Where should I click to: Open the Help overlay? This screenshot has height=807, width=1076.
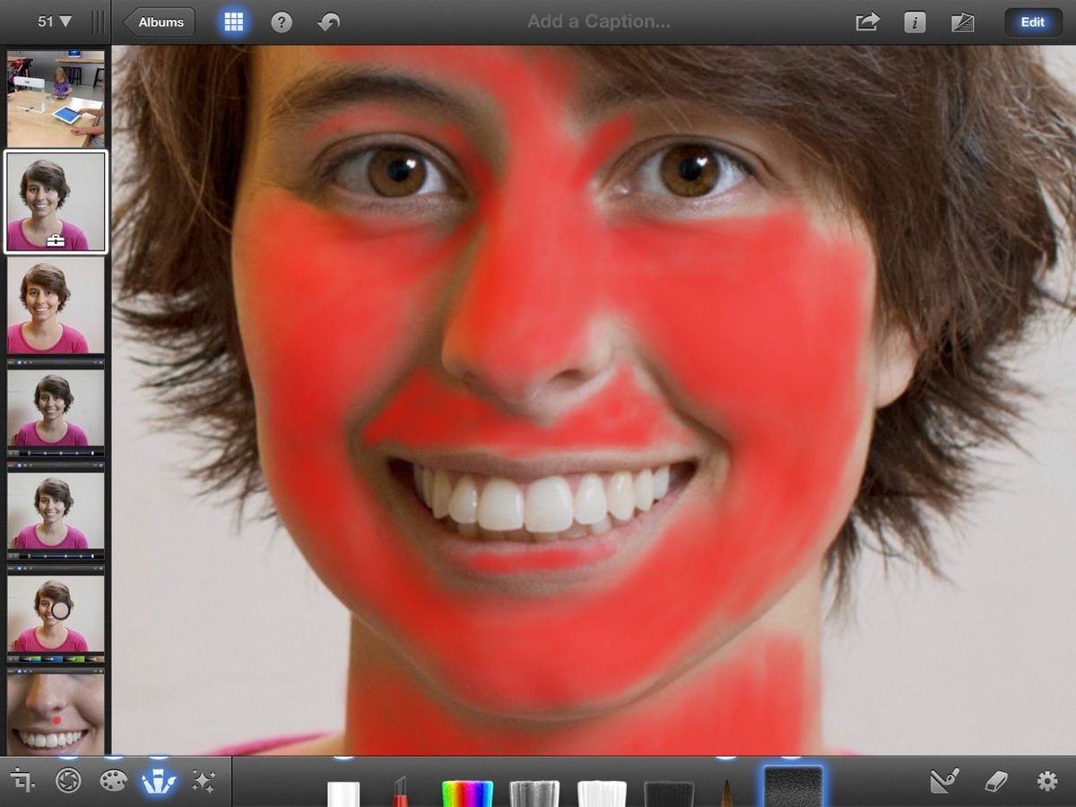coord(282,22)
